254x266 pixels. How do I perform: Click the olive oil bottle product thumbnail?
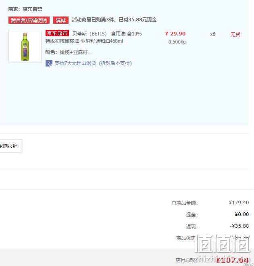click(x=25, y=46)
